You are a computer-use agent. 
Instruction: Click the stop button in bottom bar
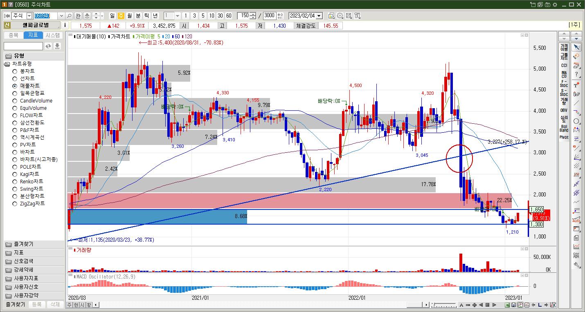pos(487,305)
